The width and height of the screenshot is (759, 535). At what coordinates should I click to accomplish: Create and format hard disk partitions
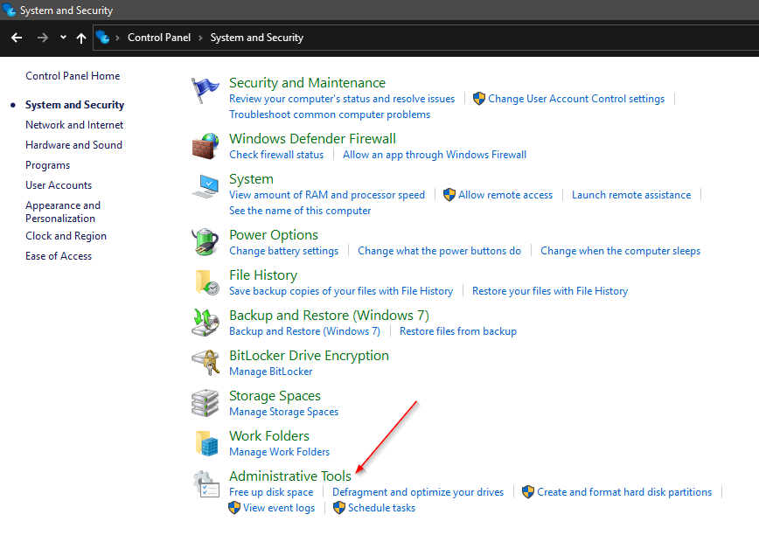tap(624, 492)
